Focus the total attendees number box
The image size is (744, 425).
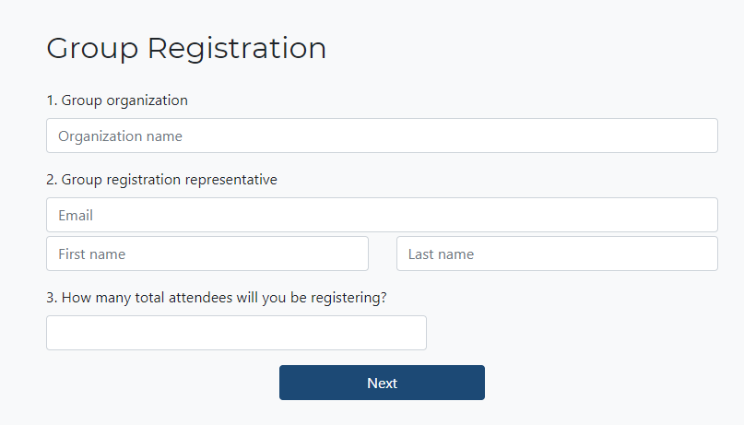[x=236, y=333]
